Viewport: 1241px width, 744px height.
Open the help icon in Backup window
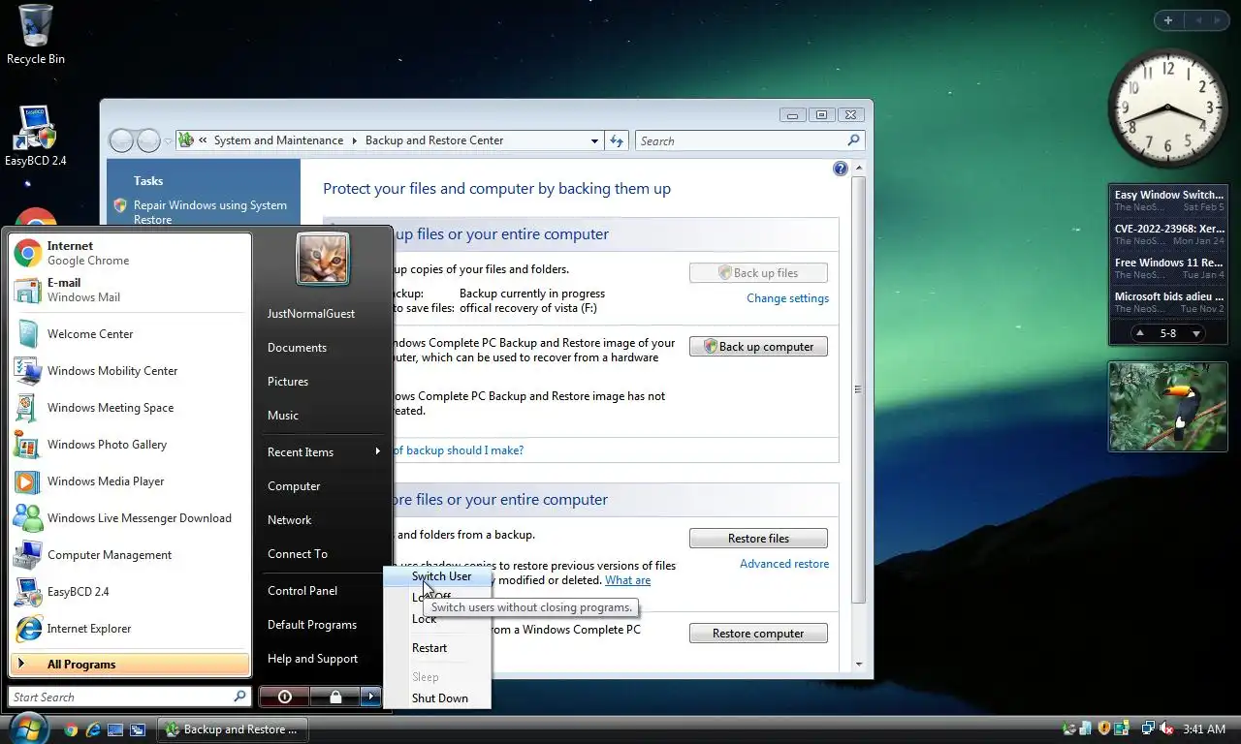pos(841,169)
